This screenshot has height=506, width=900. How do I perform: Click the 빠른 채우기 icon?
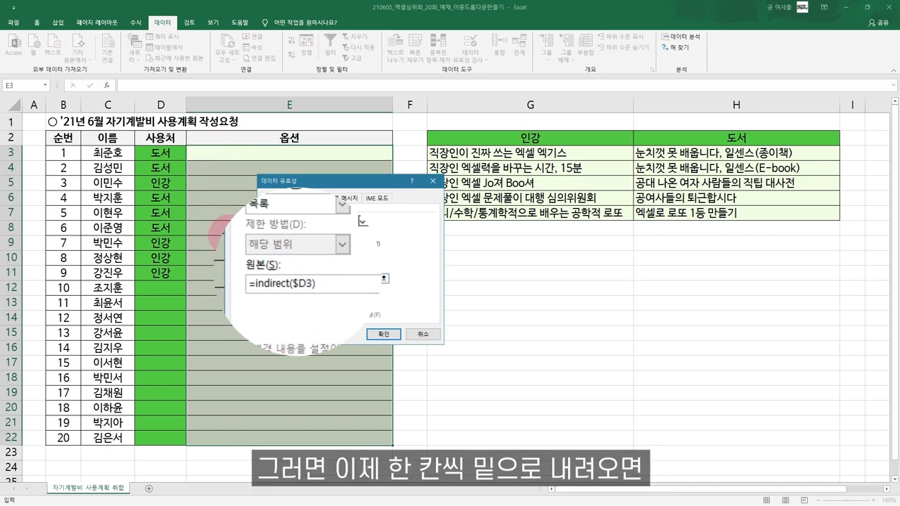[415, 48]
